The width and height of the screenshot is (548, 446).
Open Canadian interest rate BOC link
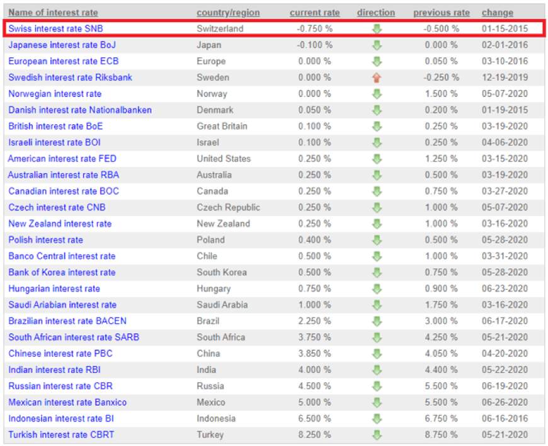point(64,192)
